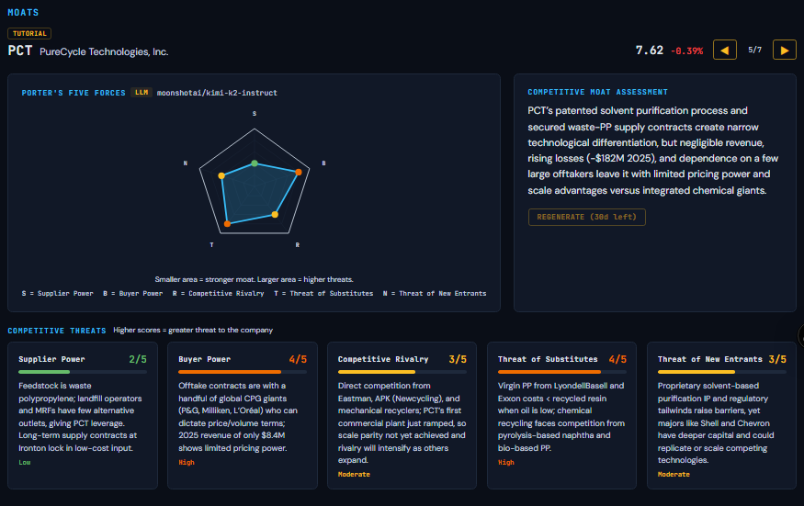Viewport: 804px width, 506px height.
Task: Click the Smaller area = stronger moat note
Action: coord(255,279)
